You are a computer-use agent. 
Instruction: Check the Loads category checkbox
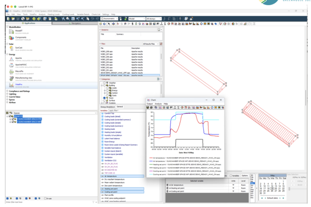pyautogui.click(x=107, y=88)
